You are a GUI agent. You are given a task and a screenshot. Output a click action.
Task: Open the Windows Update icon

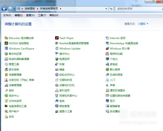pyautogui.click(x=57, y=48)
